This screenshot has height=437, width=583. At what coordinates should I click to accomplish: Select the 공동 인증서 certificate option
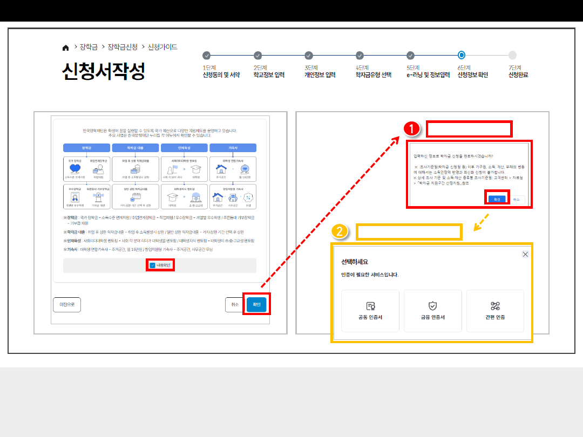(x=370, y=311)
